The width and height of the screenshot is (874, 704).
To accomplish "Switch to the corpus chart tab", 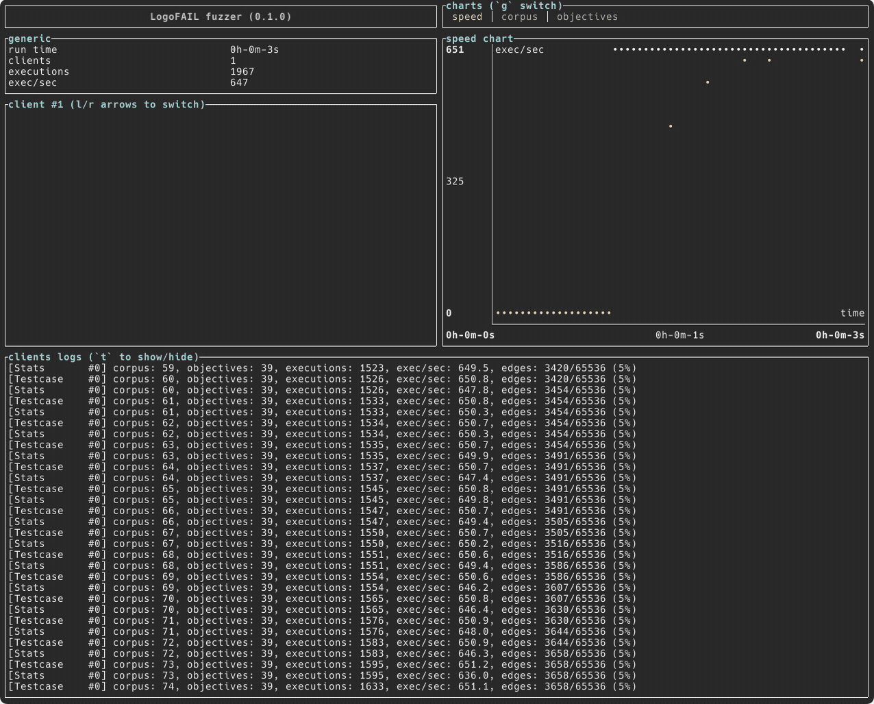I will [519, 16].
